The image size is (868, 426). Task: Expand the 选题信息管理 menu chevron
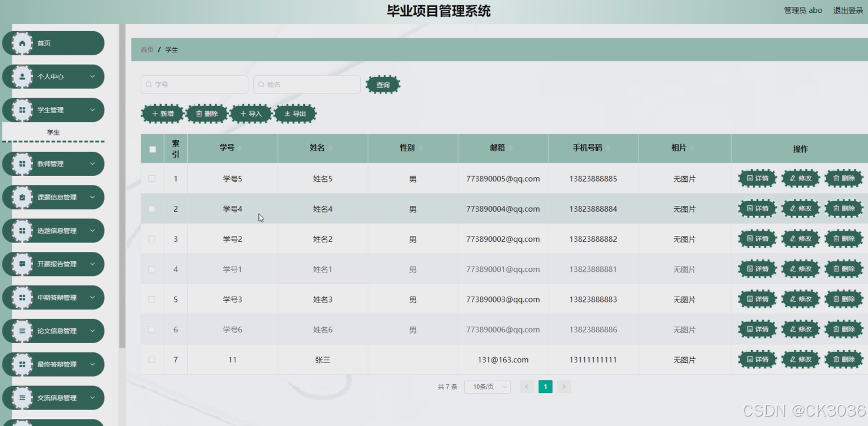[92, 231]
